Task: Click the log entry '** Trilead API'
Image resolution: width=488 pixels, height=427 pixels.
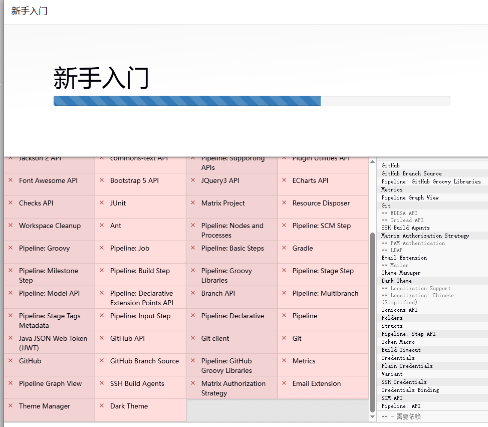Action: (x=402, y=220)
